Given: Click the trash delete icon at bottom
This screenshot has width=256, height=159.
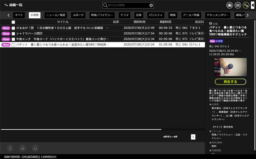Looking at the screenshot, I should coord(10,148).
